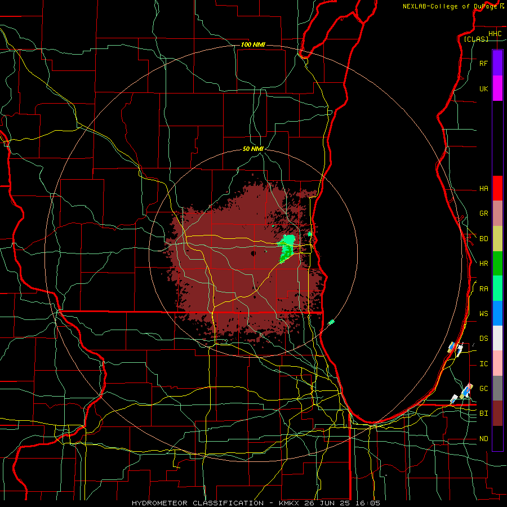Click the isolated green echo near lakeshore
Viewport: 507px width, 507px height.
click(x=331, y=322)
